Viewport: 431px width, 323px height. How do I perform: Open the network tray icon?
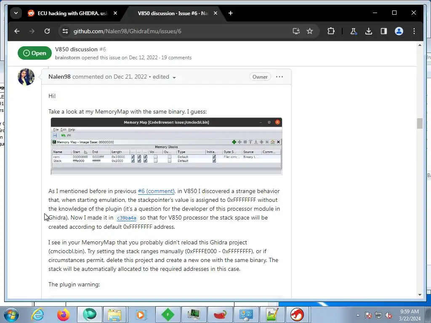(378, 315)
